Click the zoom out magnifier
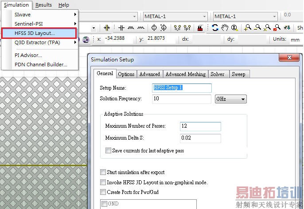Image resolution: width=304 pixels, height=209 pixels. [x=257, y=28]
